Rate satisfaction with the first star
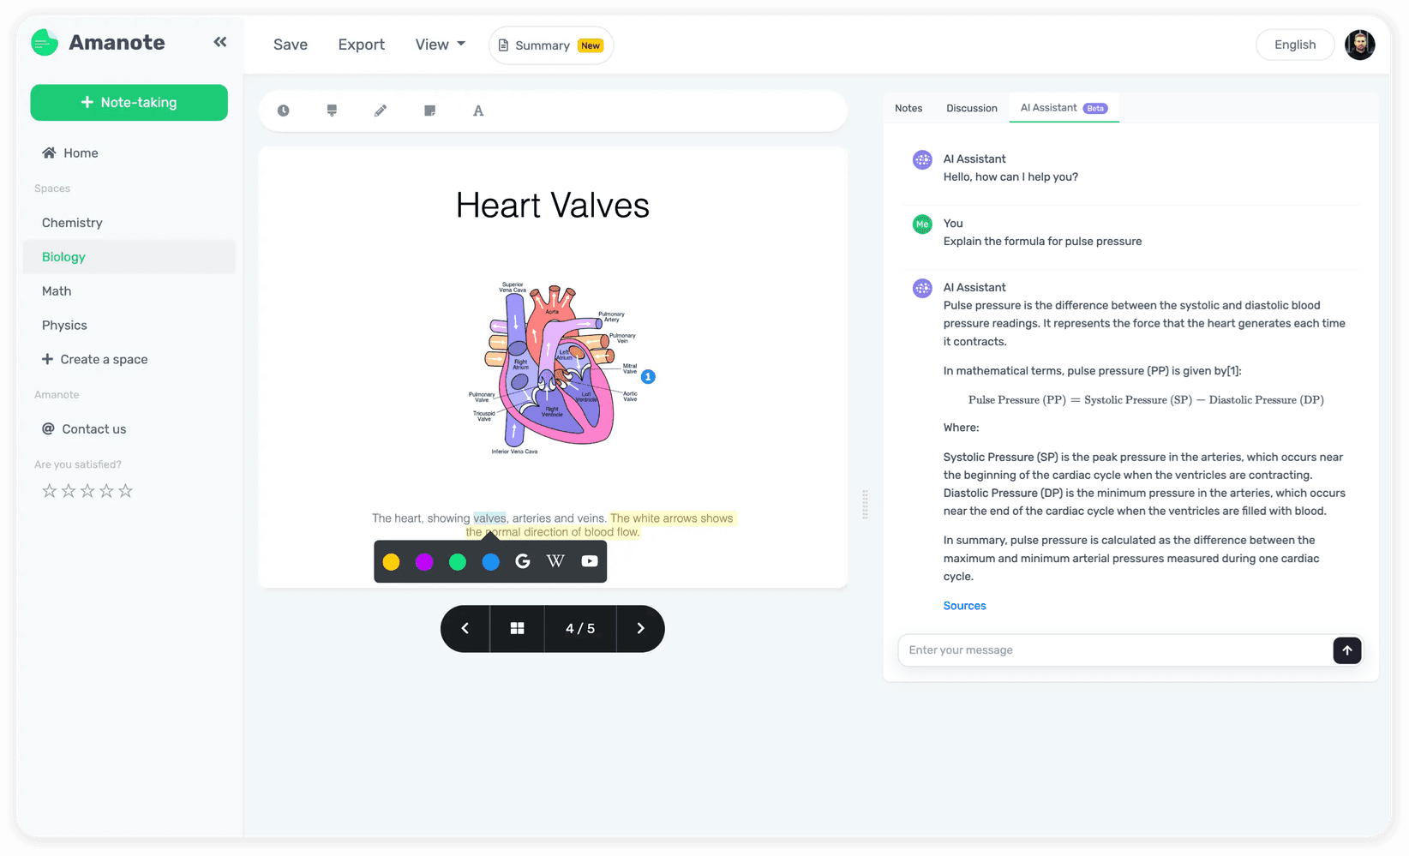Viewport: 1409px width, 856px height. [x=49, y=490]
